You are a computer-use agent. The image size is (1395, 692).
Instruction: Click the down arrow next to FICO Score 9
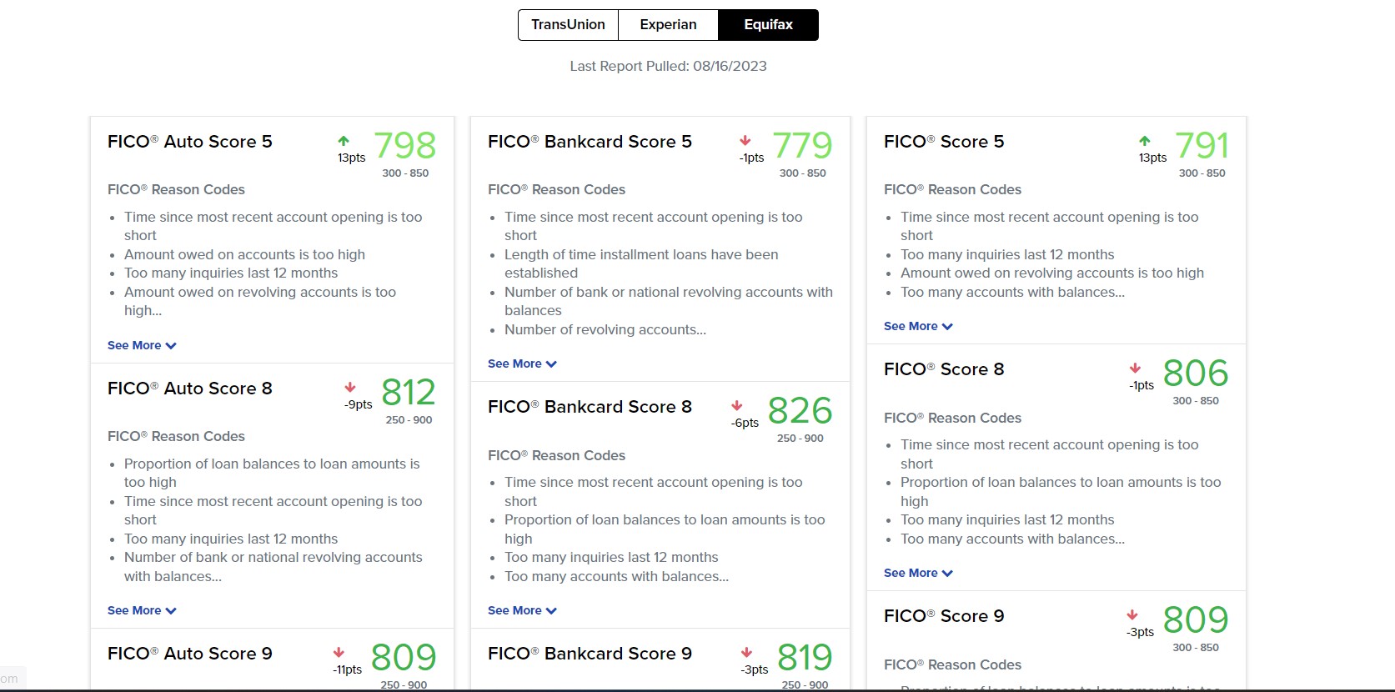point(1132,615)
